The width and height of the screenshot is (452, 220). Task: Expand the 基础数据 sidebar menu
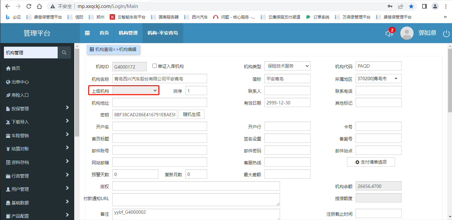click(x=37, y=202)
